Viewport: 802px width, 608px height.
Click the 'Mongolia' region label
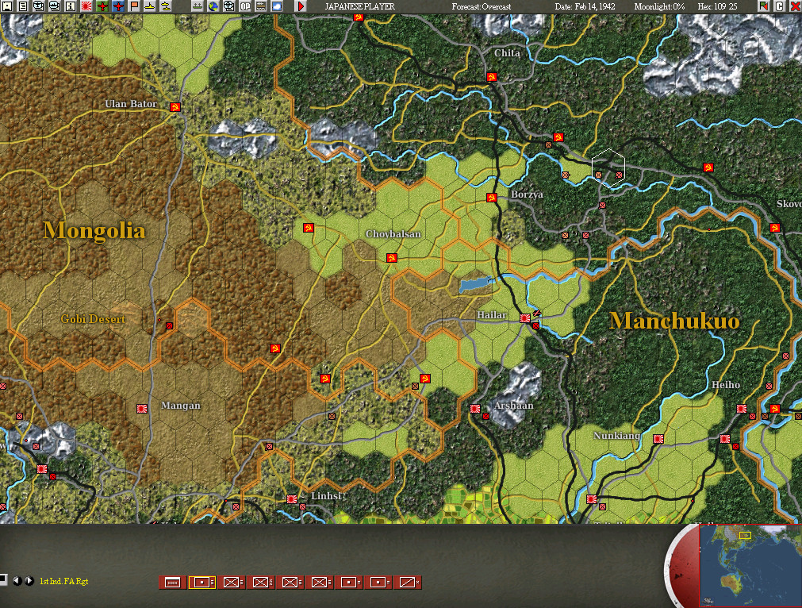pyautogui.click(x=94, y=230)
